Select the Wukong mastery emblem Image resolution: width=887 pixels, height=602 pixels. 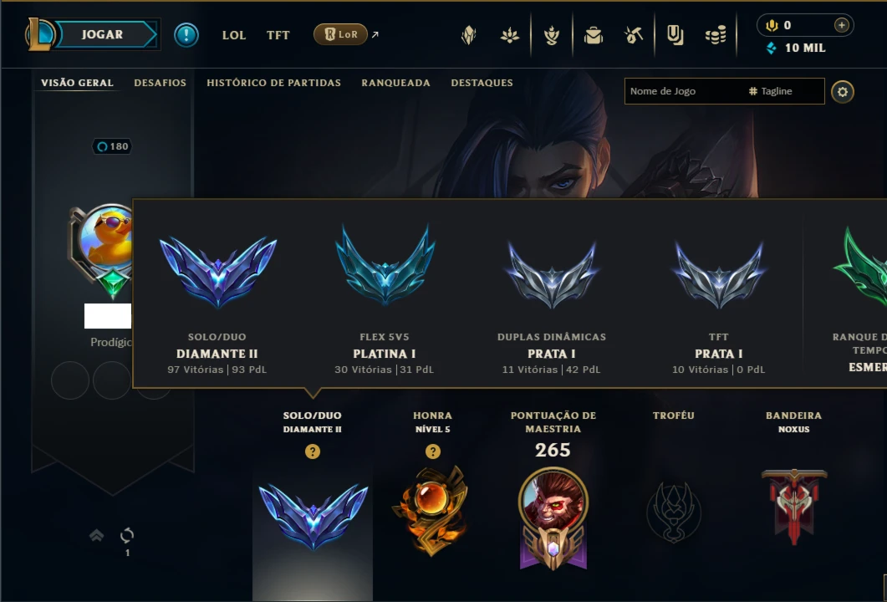(553, 518)
